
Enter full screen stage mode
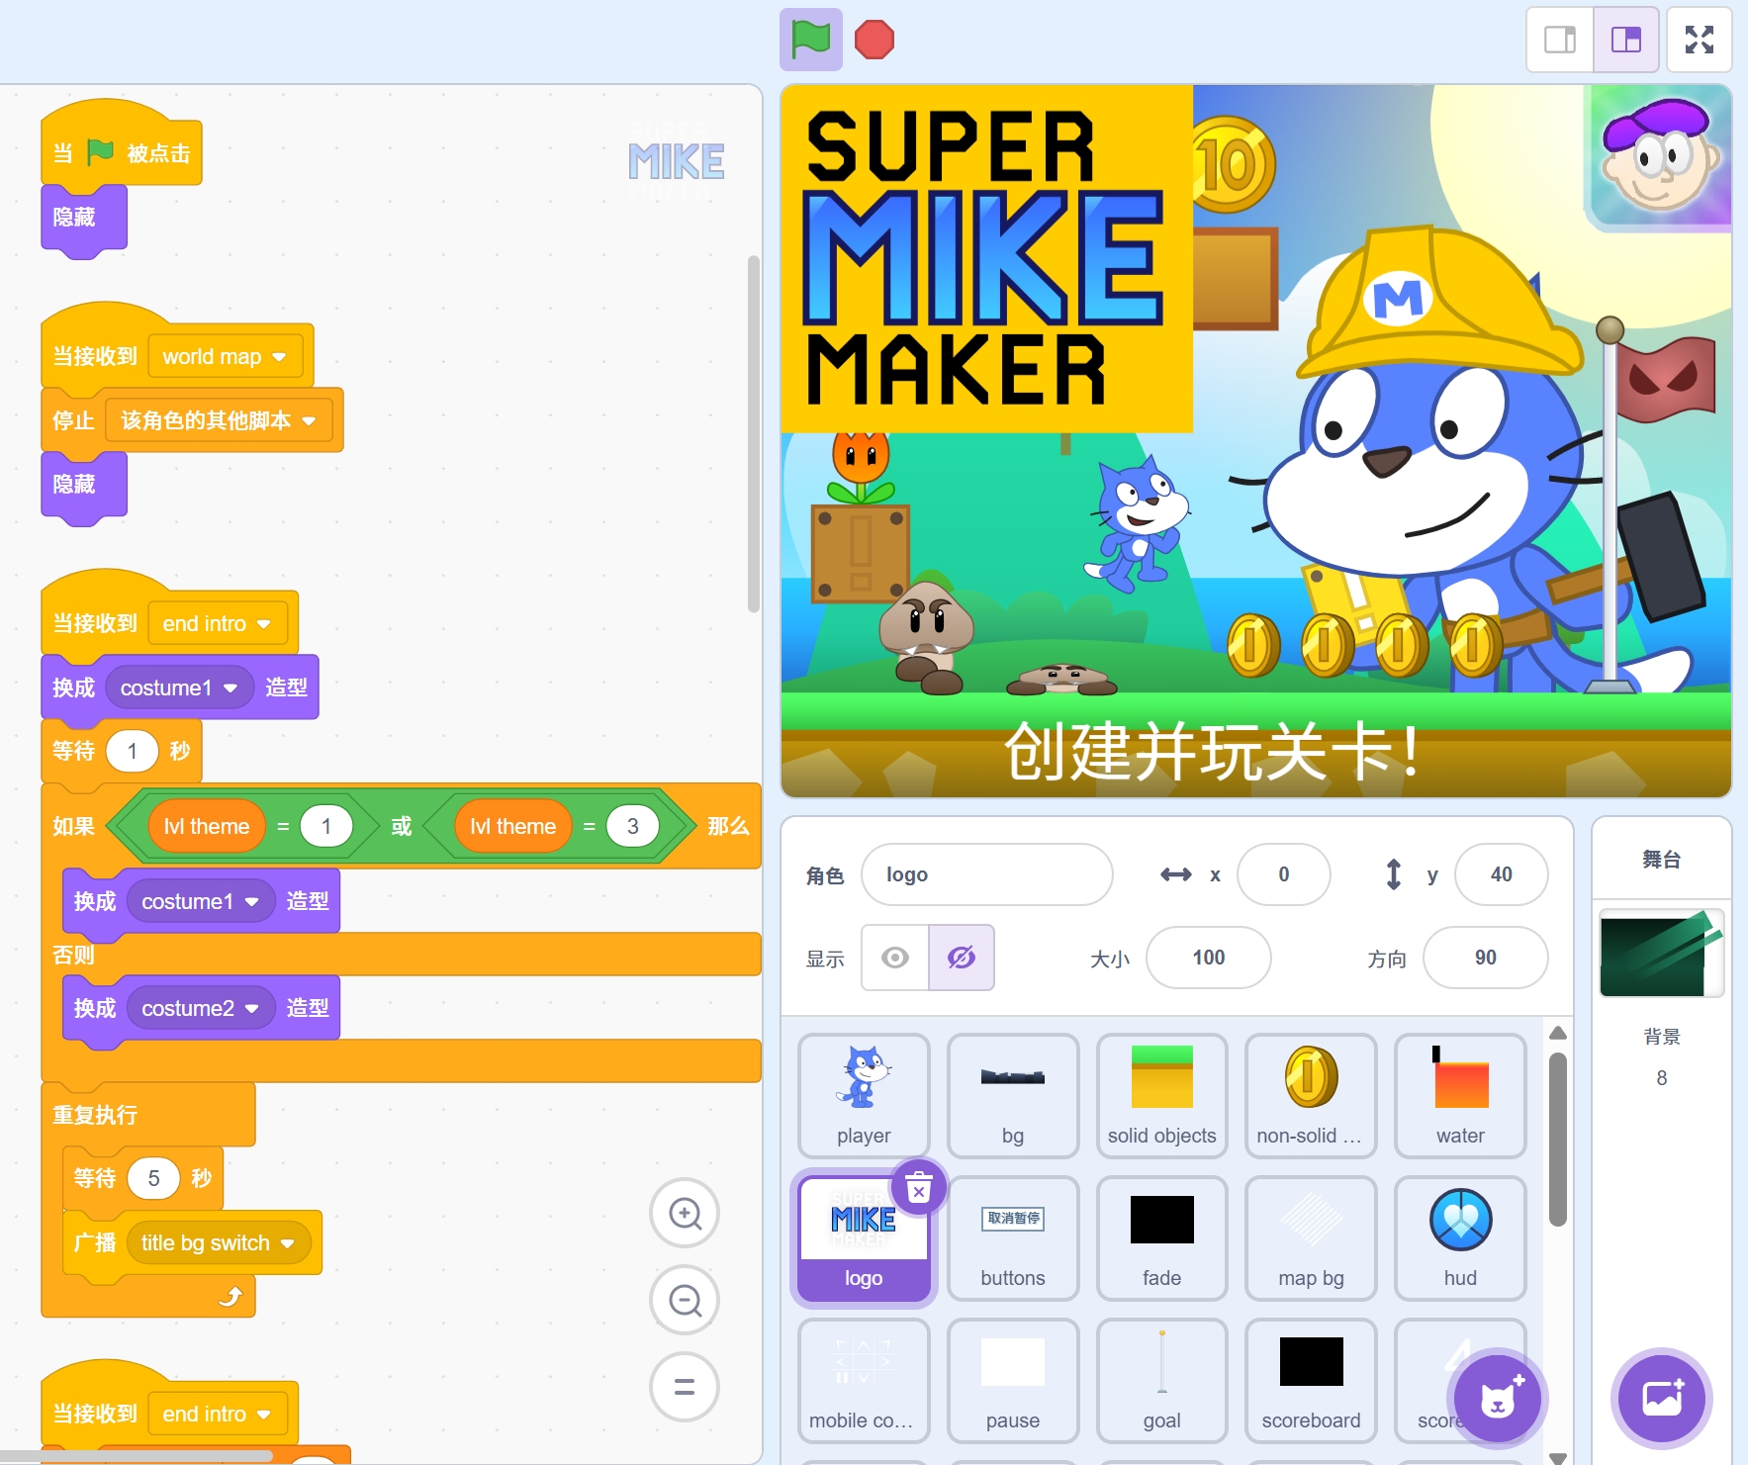pos(1699,40)
